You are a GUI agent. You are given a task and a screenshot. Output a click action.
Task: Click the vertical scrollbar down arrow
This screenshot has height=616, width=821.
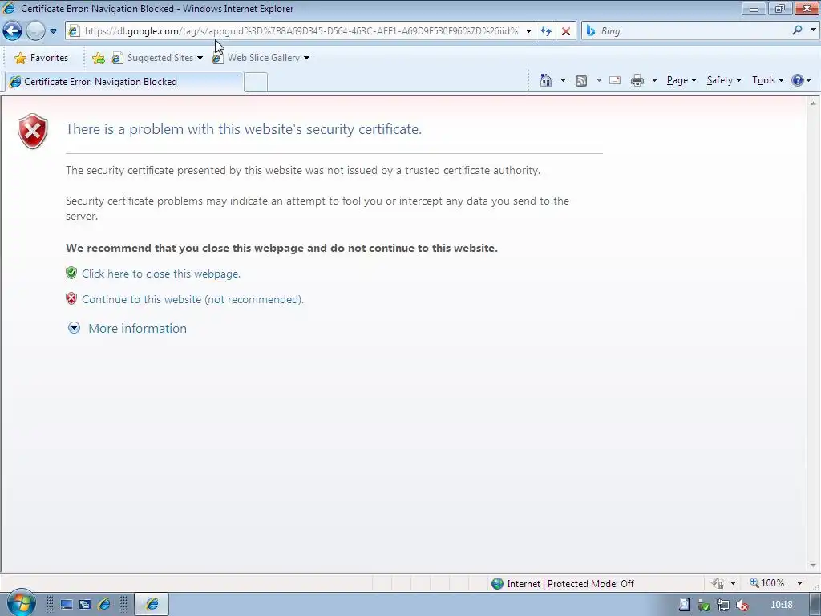coord(813,565)
